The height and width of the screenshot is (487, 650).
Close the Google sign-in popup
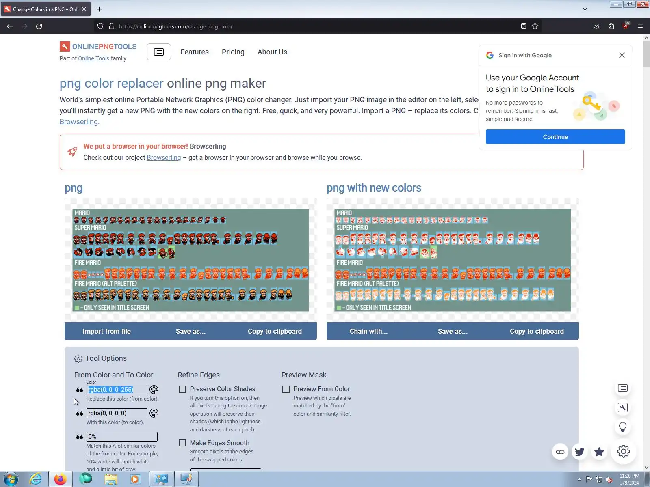click(x=622, y=55)
